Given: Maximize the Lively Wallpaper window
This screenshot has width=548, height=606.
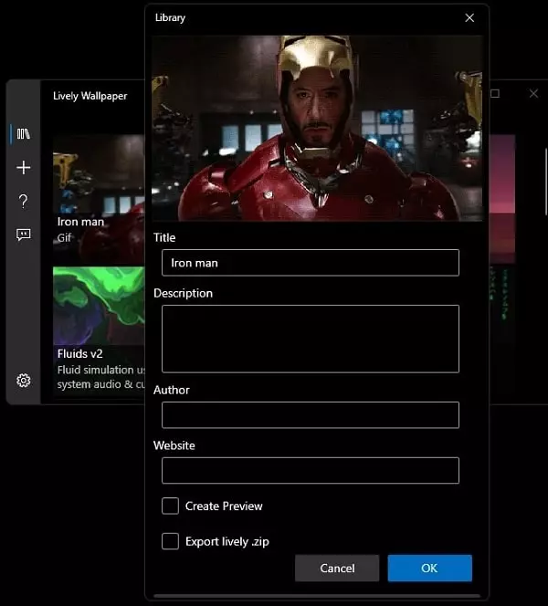Looking at the screenshot, I should coord(495,93).
